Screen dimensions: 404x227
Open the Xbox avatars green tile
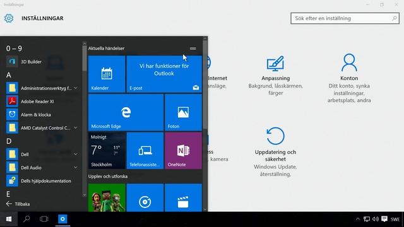(107, 197)
